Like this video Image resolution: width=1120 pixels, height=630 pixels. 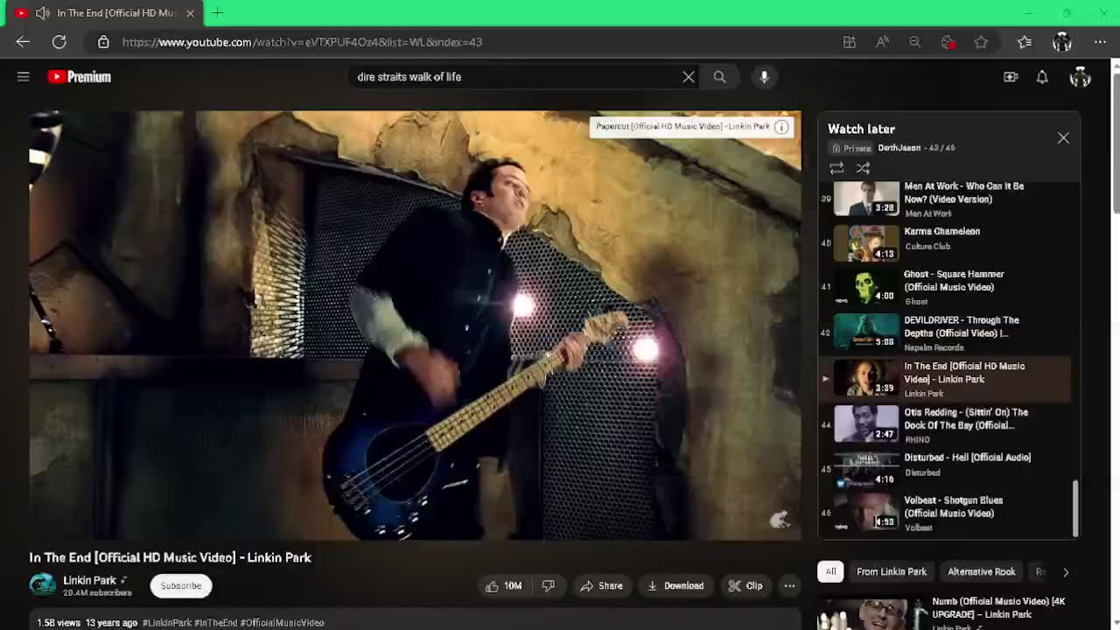(x=503, y=585)
